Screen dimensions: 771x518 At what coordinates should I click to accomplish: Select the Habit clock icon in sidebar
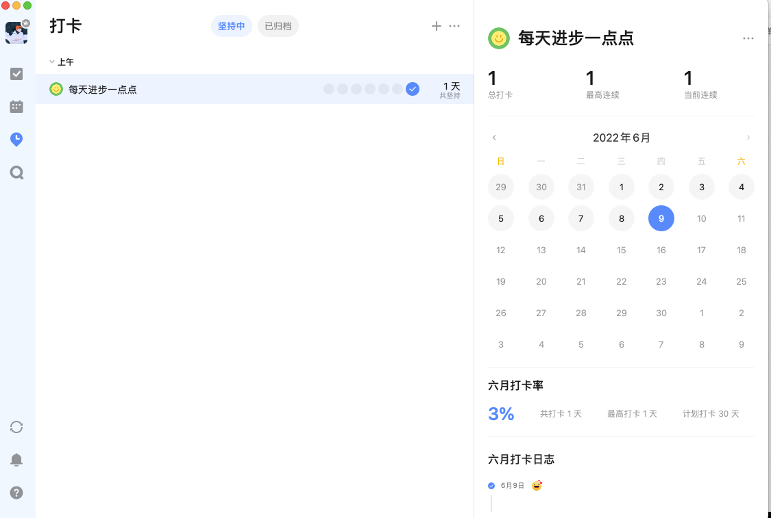click(17, 140)
